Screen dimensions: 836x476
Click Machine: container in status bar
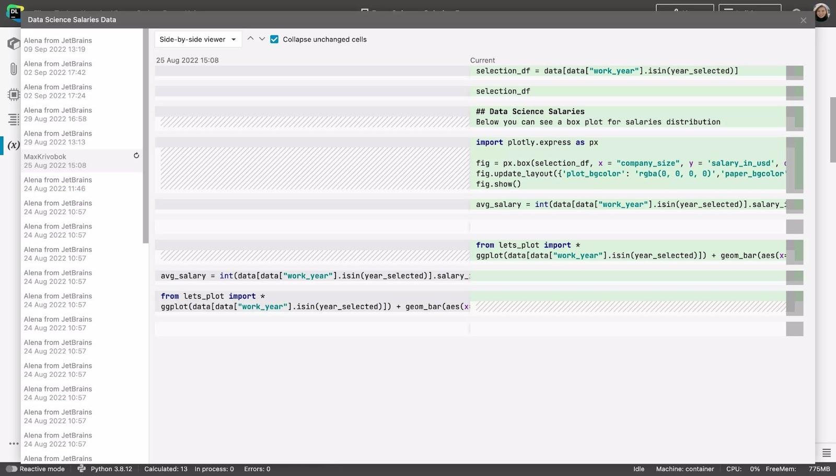(684, 469)
